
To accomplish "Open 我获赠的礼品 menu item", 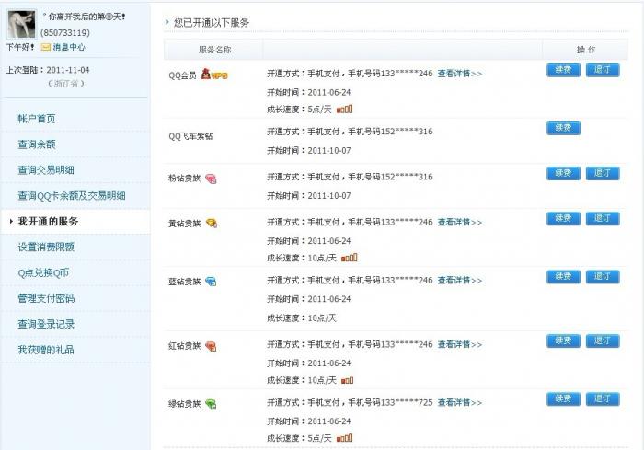I will [x=46, y=350].
